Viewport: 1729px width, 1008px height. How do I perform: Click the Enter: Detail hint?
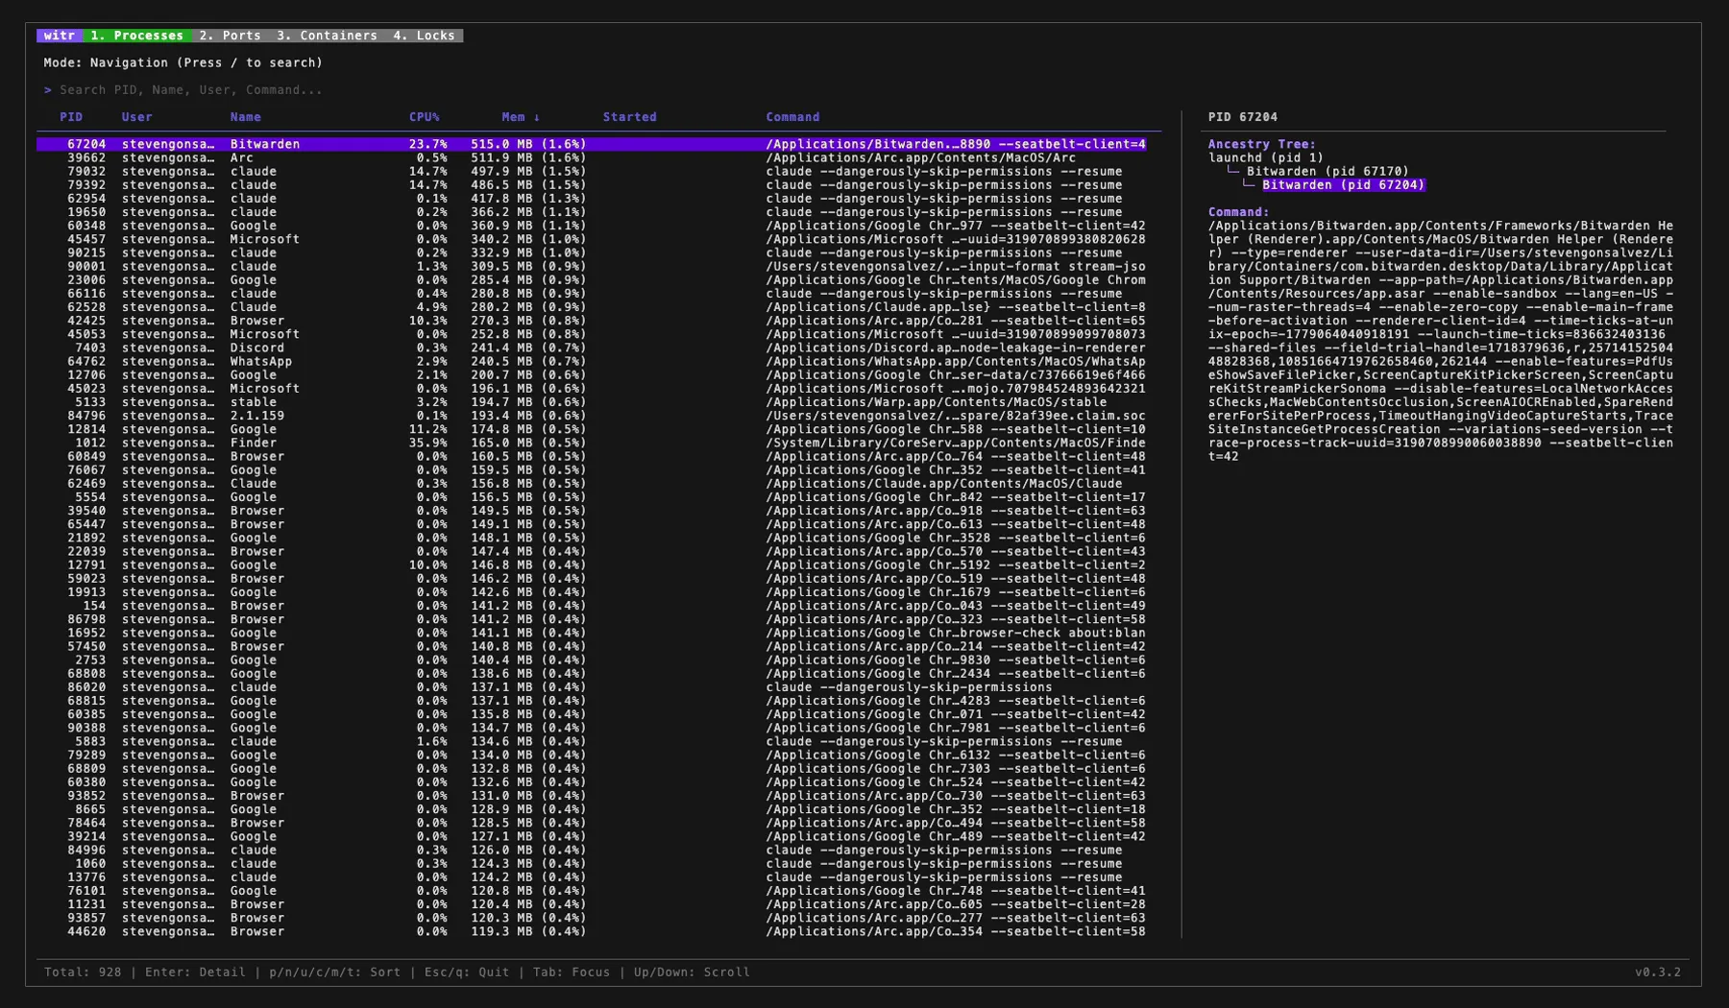point(195,972)
